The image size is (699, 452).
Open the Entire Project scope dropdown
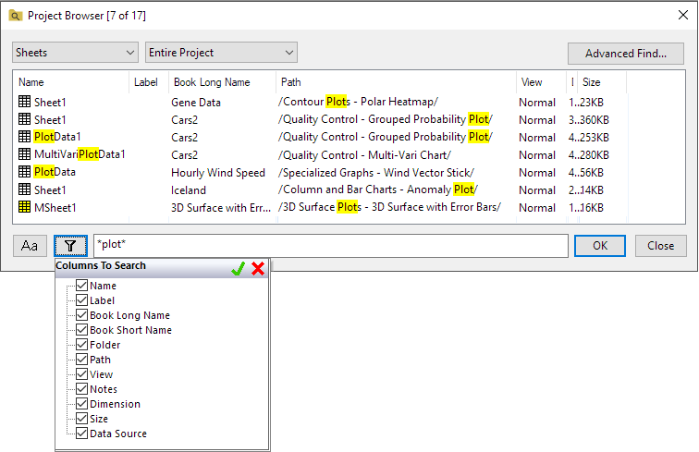click(x=221, y=54)
